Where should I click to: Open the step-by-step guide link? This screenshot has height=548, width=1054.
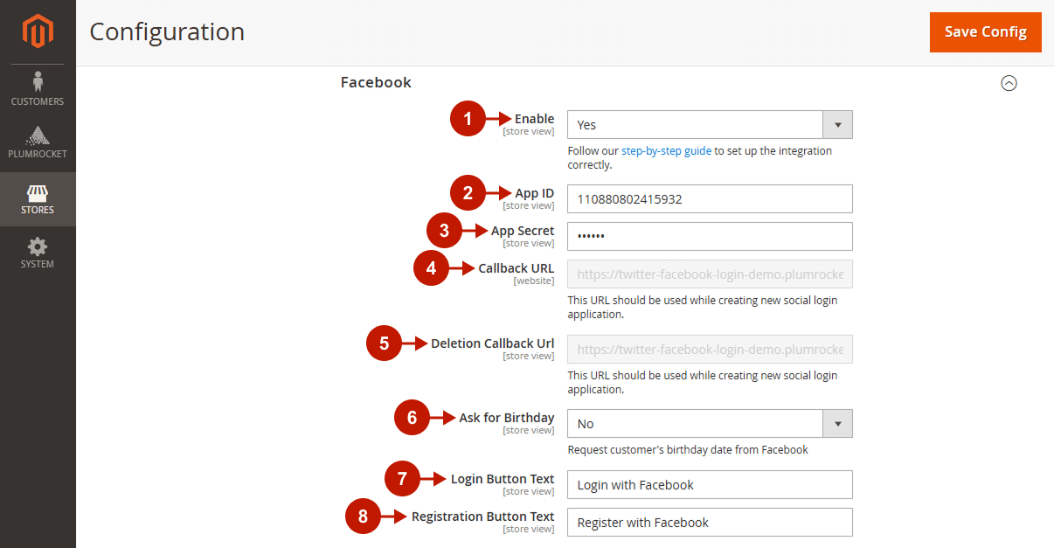(666, 150)
